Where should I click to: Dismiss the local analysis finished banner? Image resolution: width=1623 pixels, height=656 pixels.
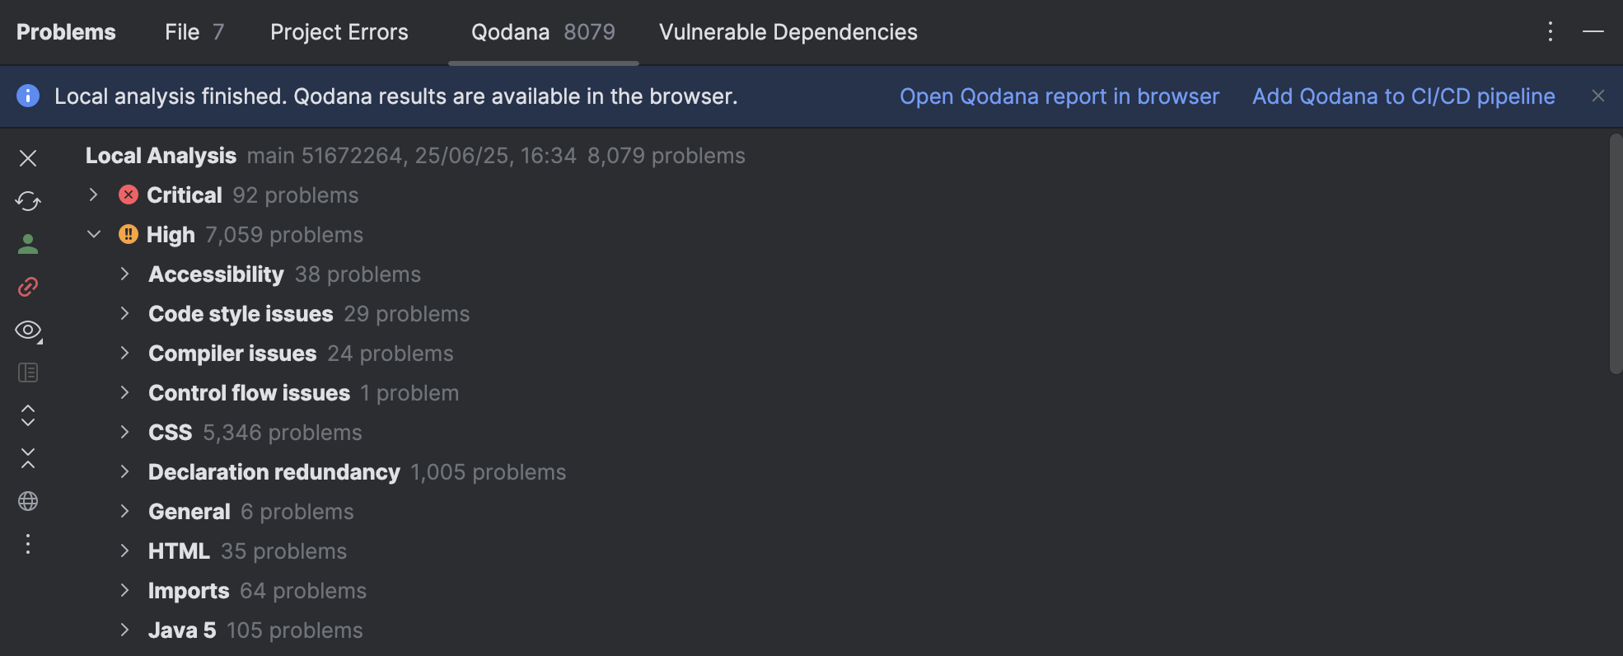tap(1598, 96)
